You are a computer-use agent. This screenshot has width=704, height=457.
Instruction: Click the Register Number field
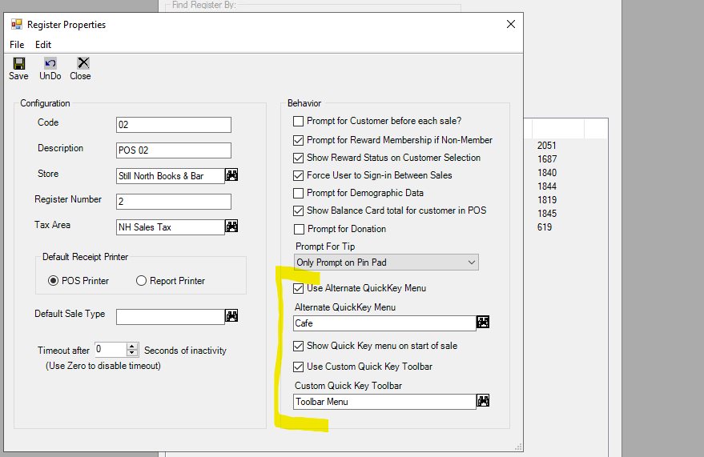click(174, 202)
